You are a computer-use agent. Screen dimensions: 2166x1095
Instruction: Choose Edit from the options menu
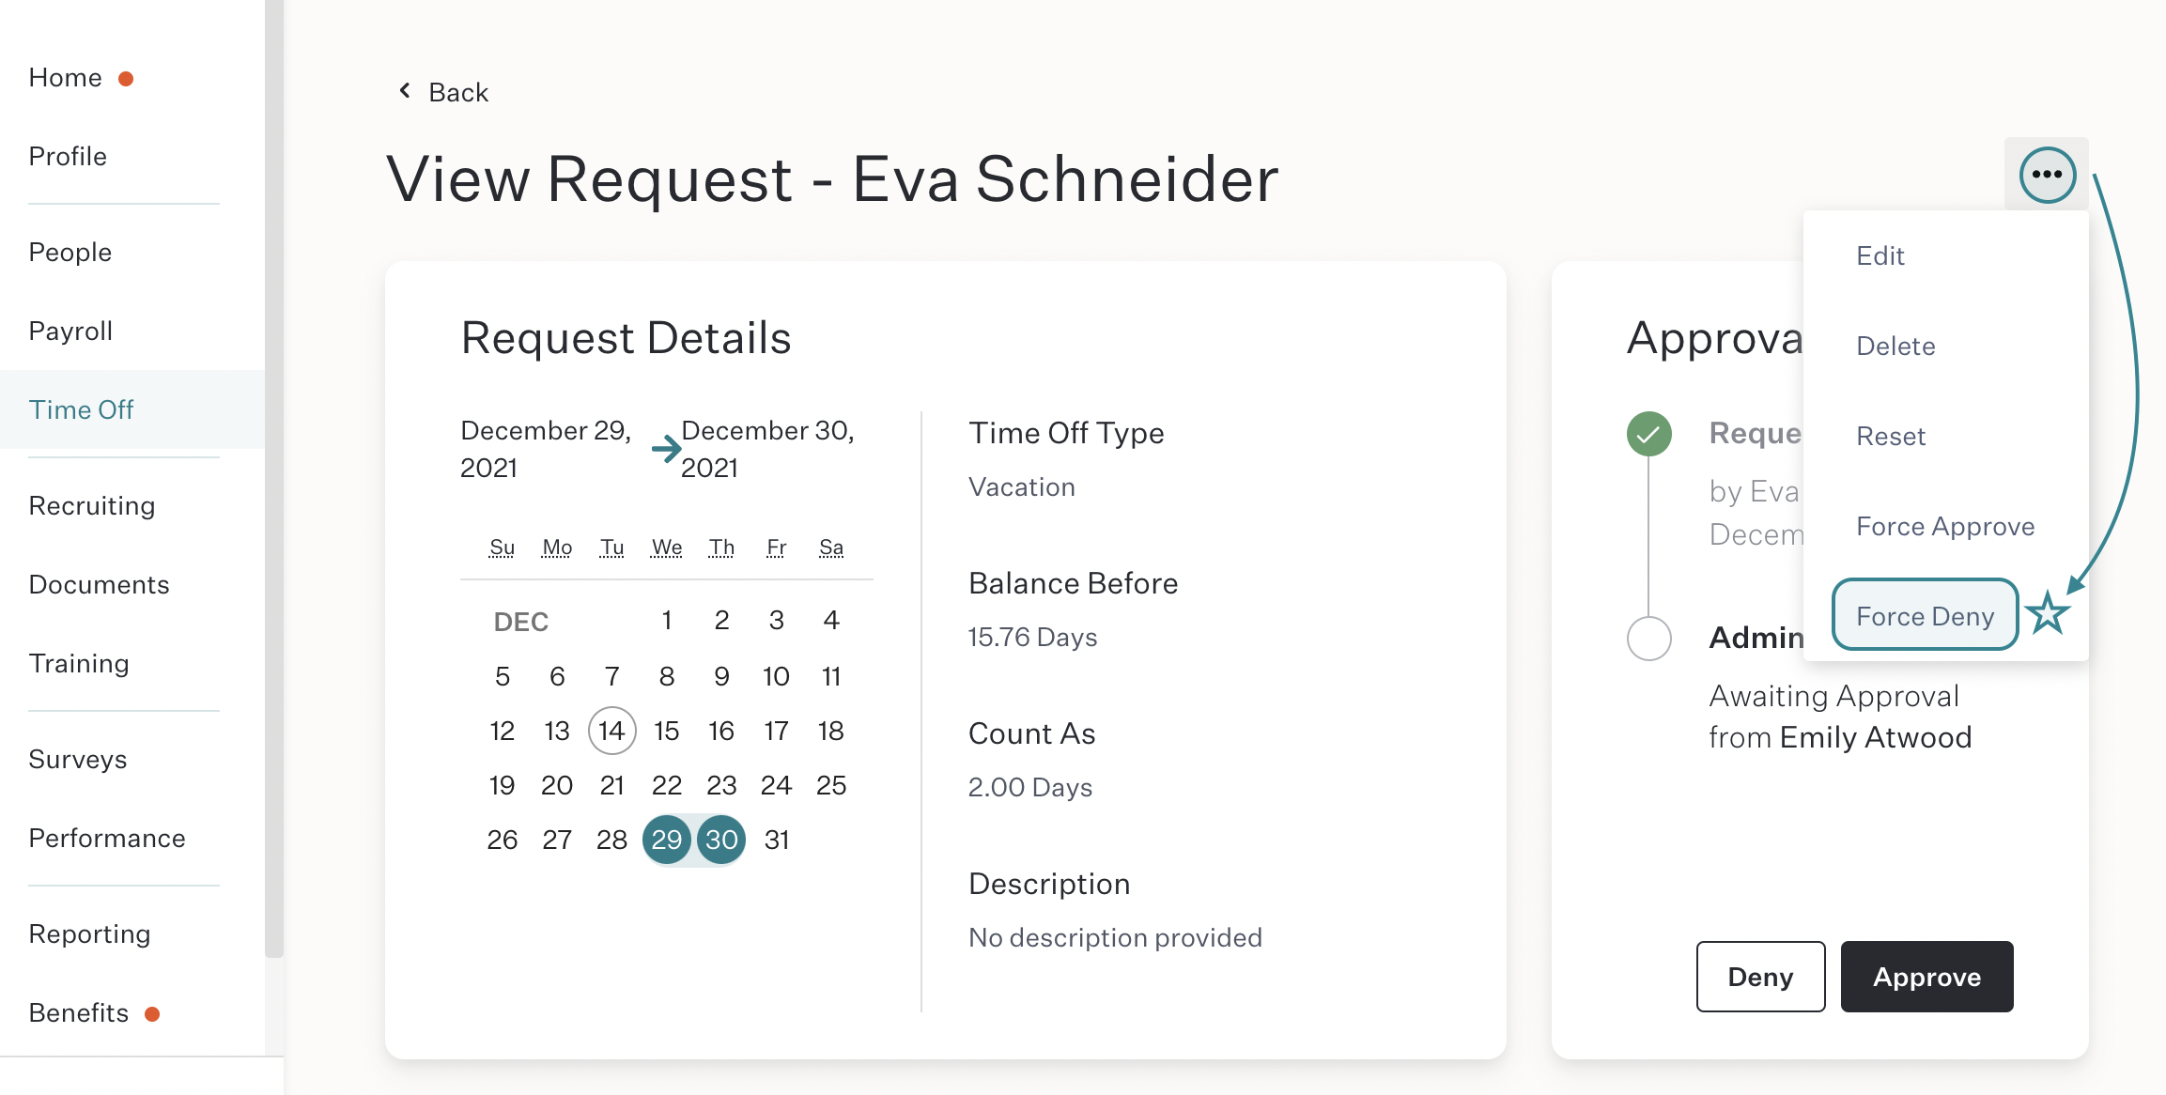1880,255
